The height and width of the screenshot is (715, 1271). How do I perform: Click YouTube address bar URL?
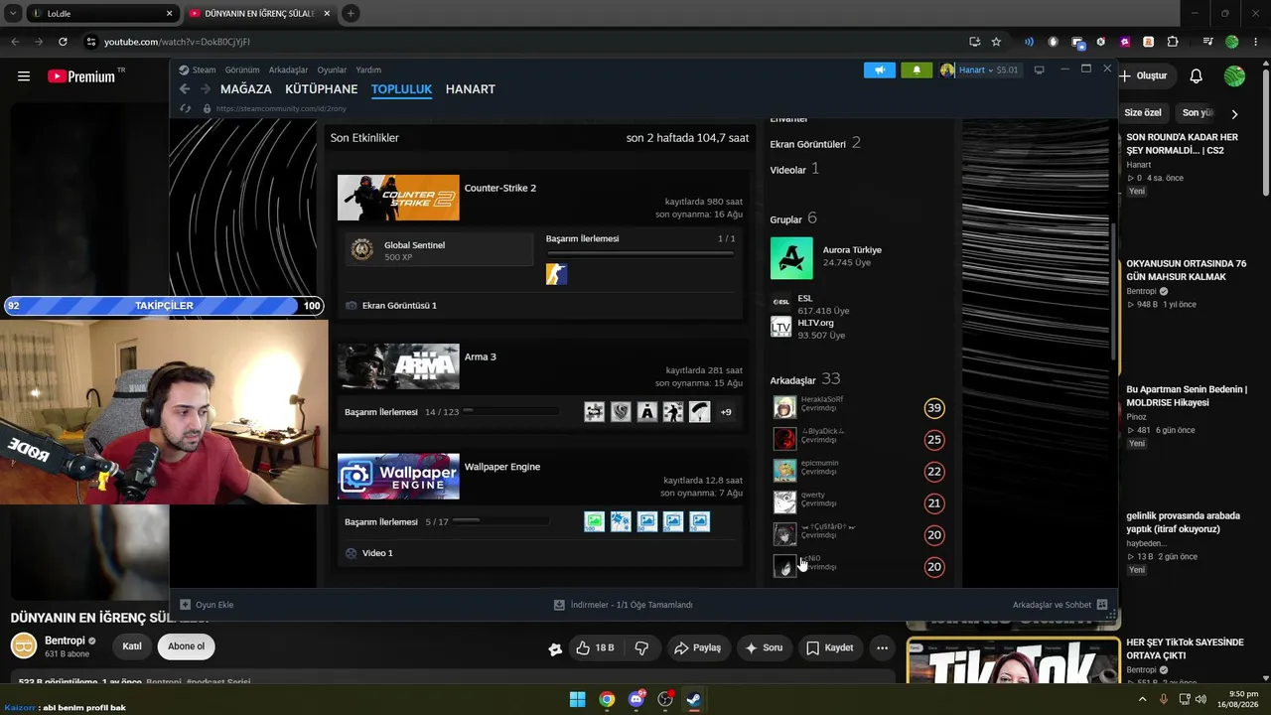178,42
